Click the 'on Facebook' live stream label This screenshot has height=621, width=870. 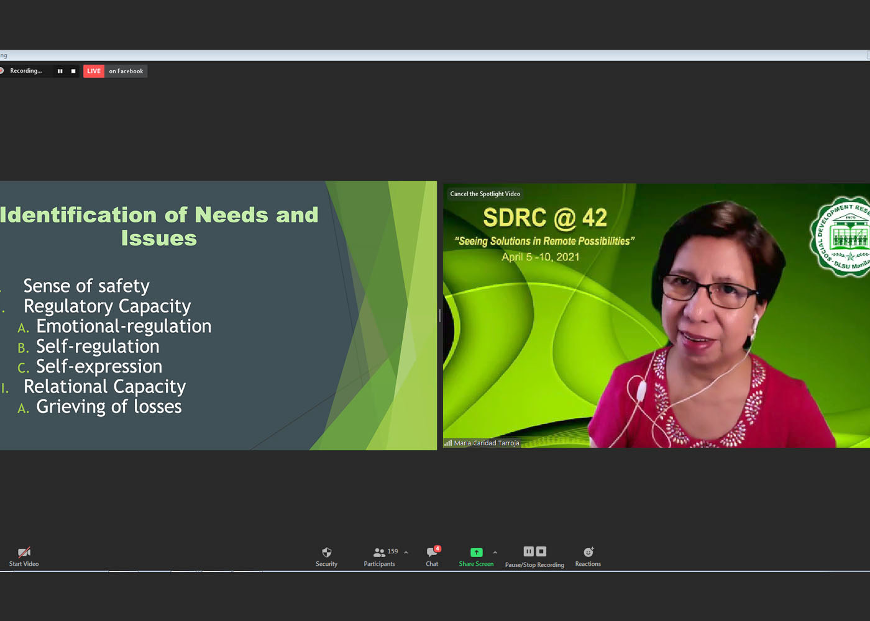click(126, 71)
